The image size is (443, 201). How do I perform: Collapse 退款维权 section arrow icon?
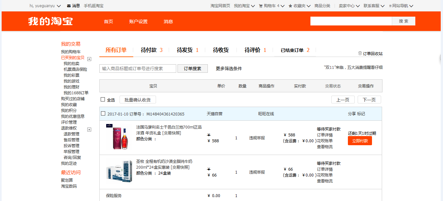pos(89,130)
